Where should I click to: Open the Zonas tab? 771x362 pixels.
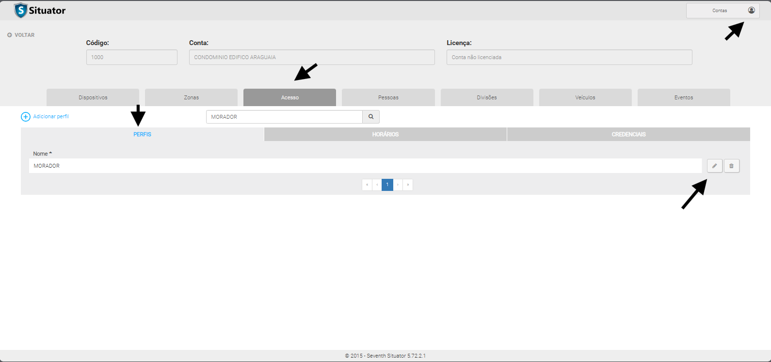pyautogui.click(x=191, y=97)
